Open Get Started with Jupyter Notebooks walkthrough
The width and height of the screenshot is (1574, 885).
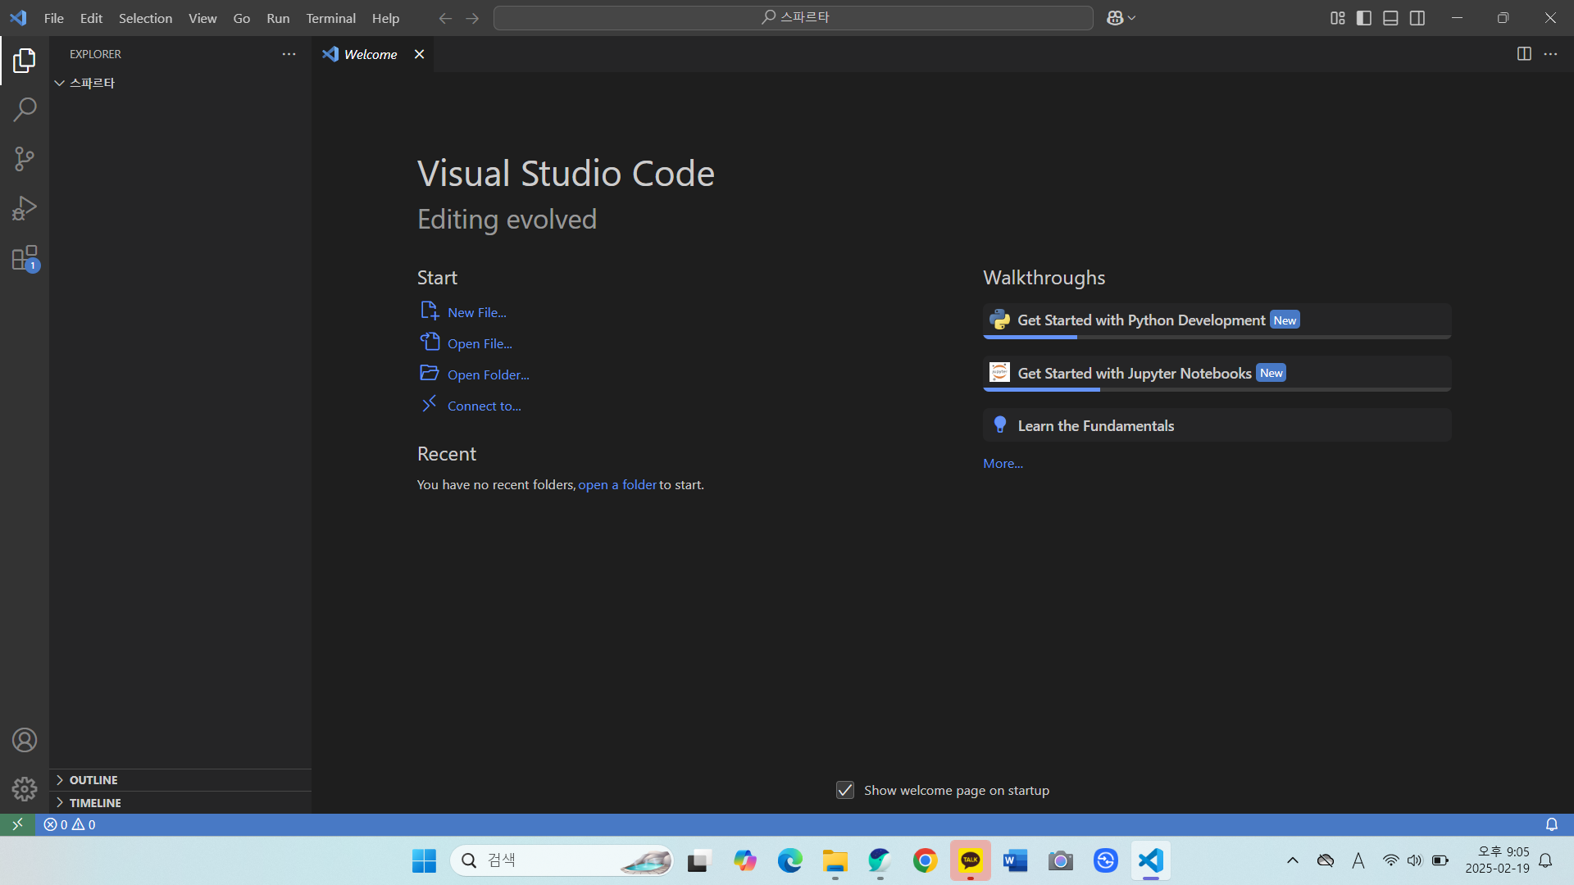point(1217,373)
